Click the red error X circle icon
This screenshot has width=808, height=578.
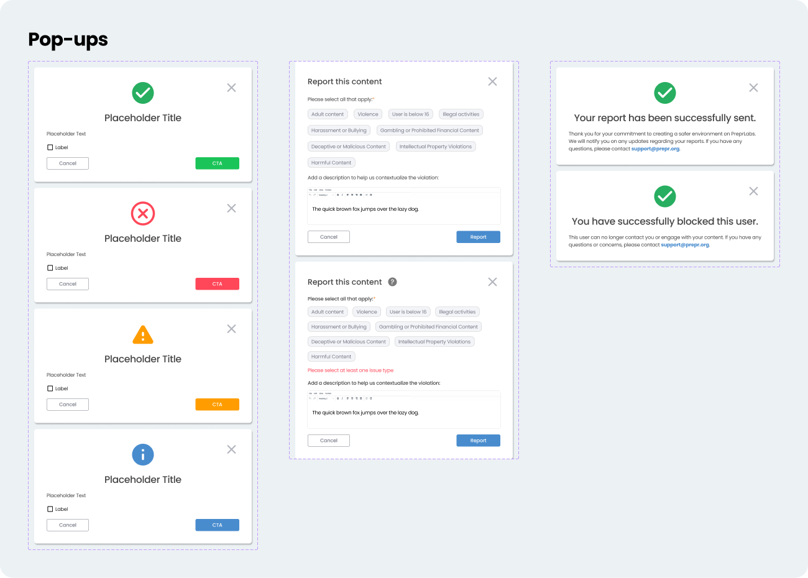tap(143, 214)
